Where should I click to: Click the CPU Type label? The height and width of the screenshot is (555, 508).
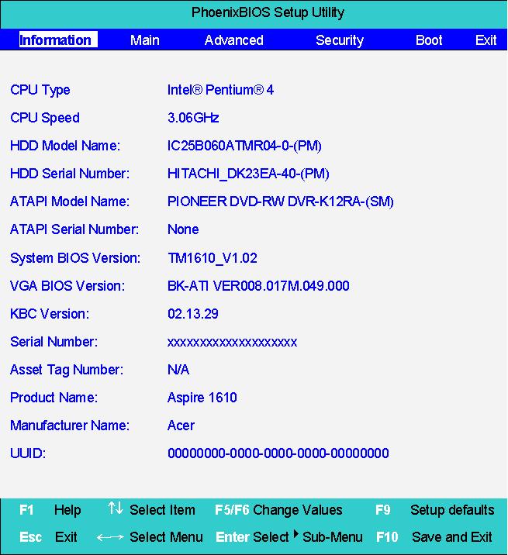pyautogui.click(x=40, y=90)
